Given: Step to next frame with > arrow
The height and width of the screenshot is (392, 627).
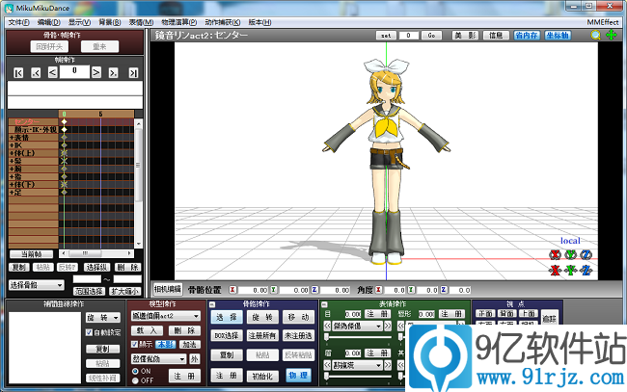Looking at the screenshot, I should tap(95, 72).
